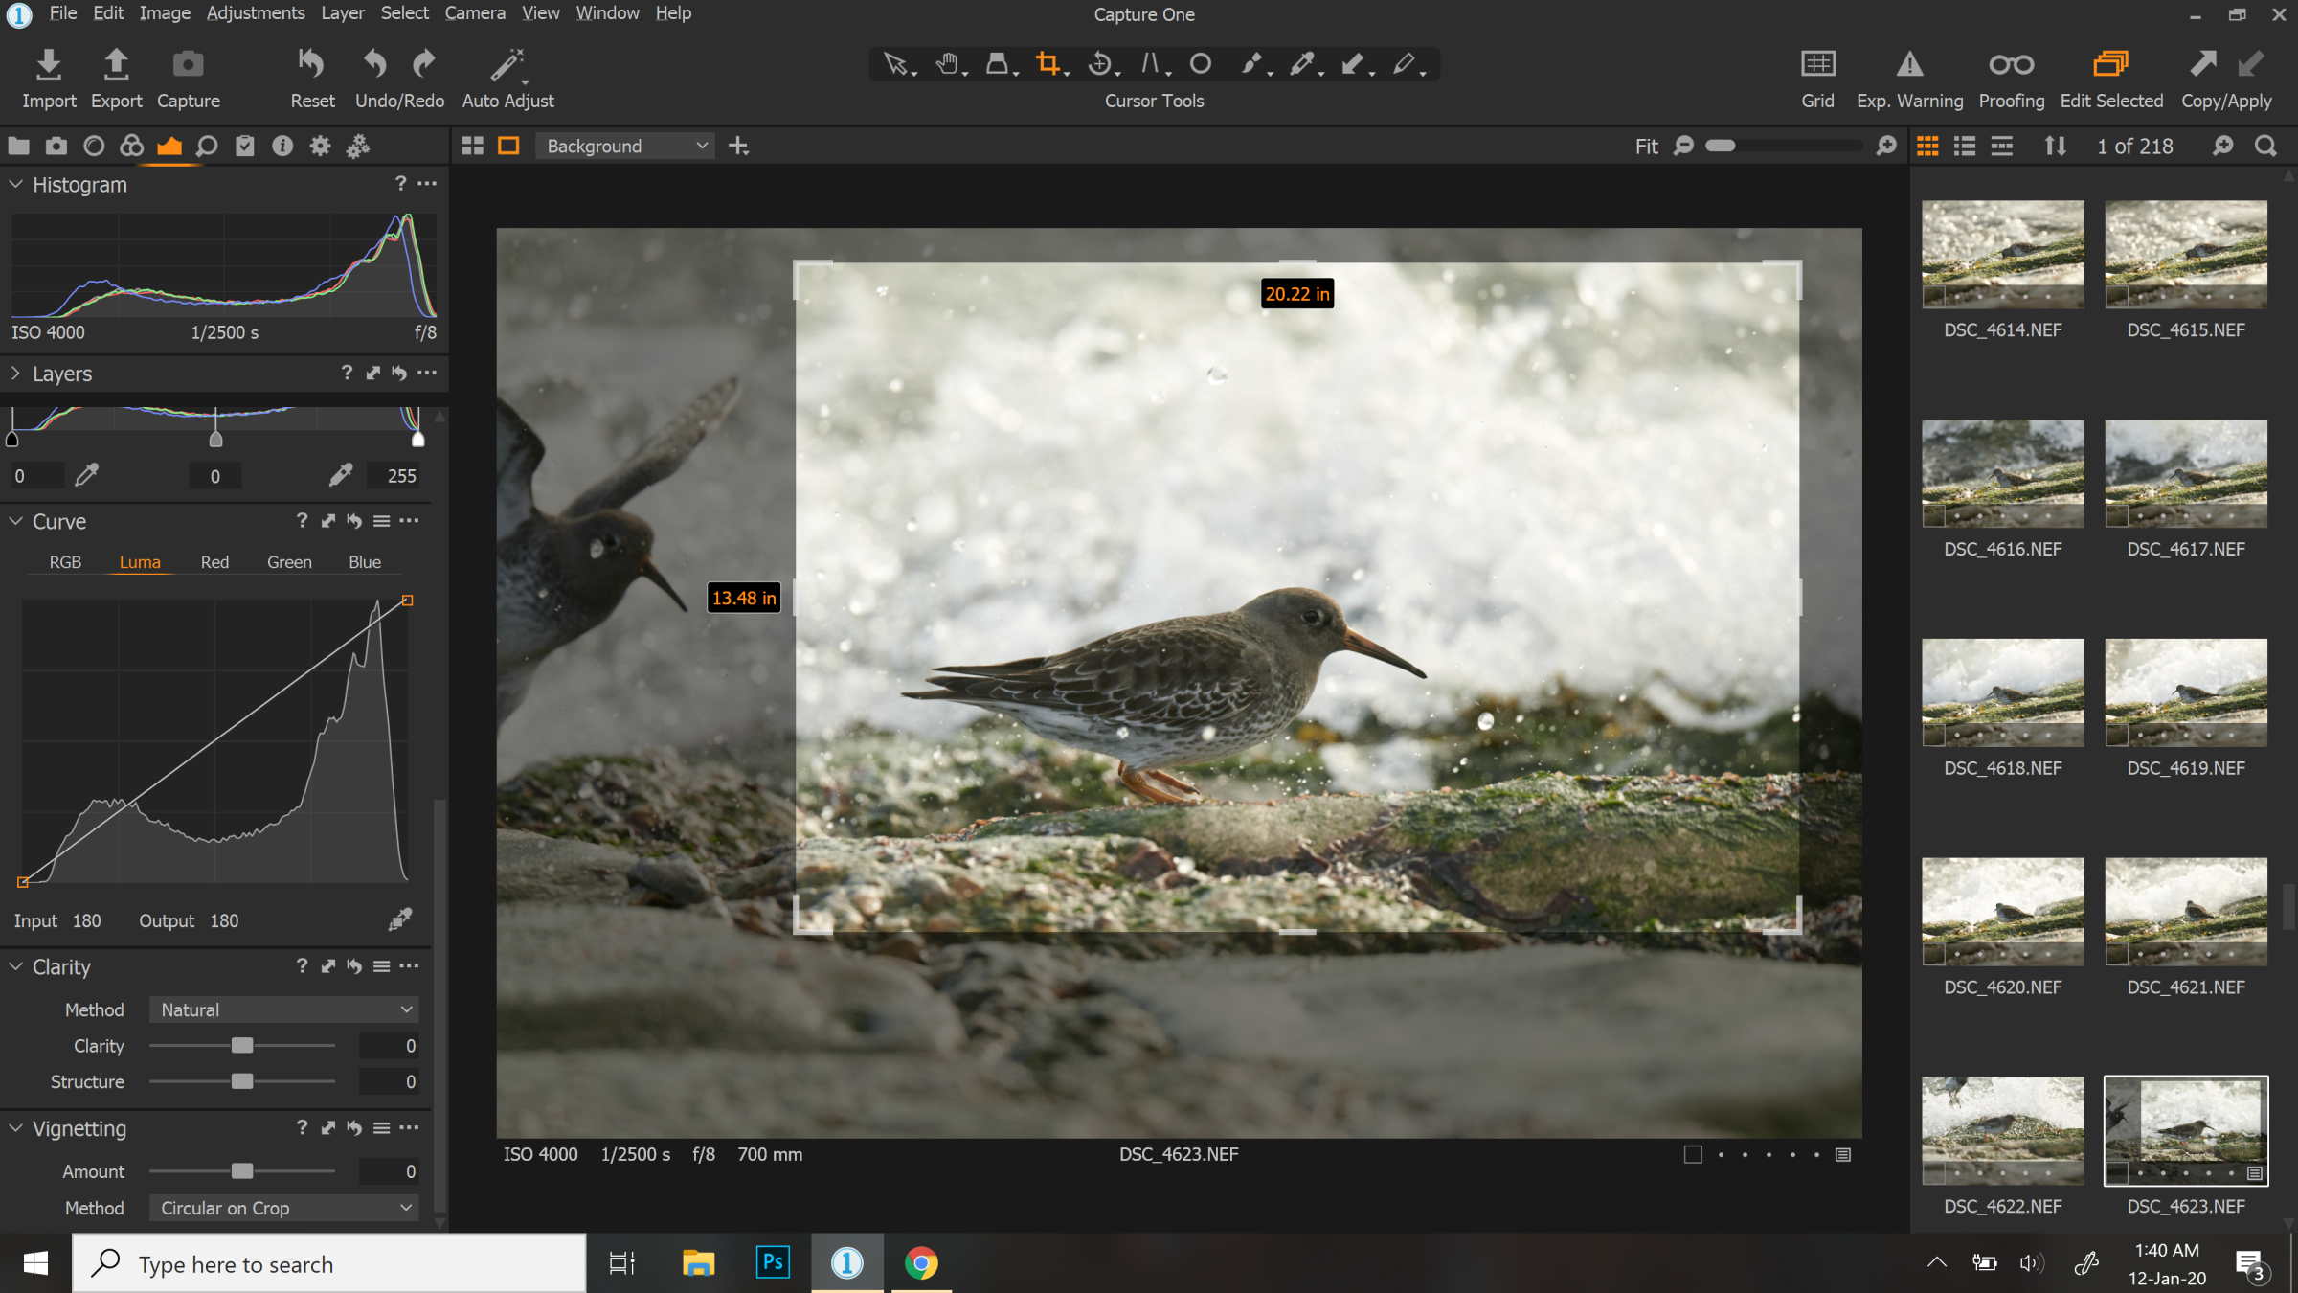
Task: Select the Pan hand cursor tool
Action: click(947, 64)
